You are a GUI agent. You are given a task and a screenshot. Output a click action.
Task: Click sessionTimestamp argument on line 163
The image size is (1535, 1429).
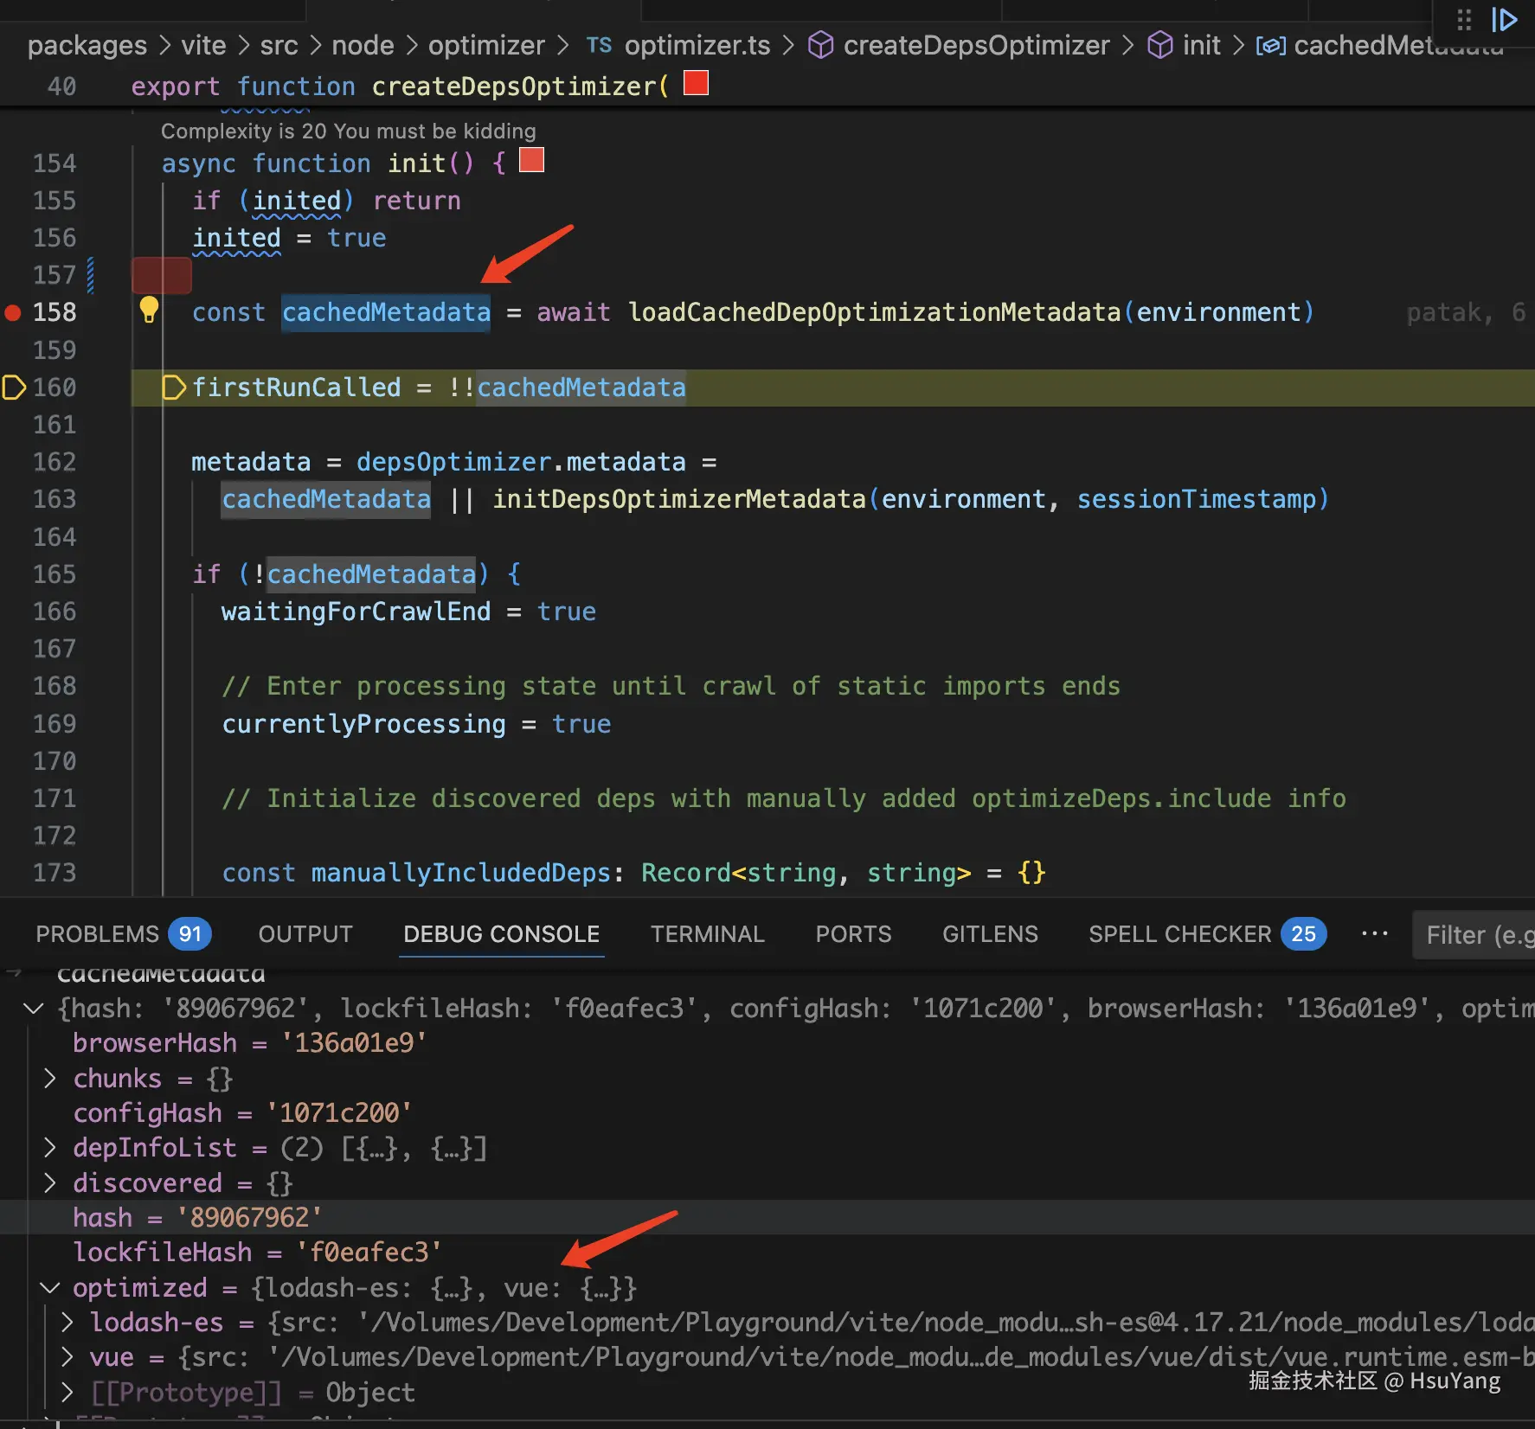click(x=1196, y=499)
